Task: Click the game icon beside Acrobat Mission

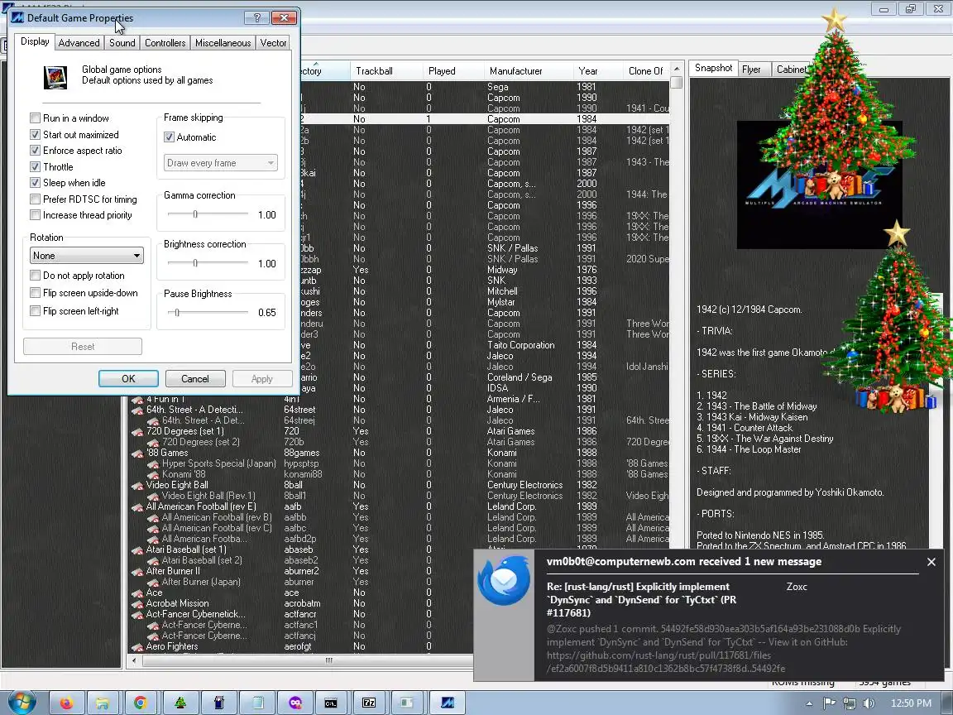Action: click(137, 604)
